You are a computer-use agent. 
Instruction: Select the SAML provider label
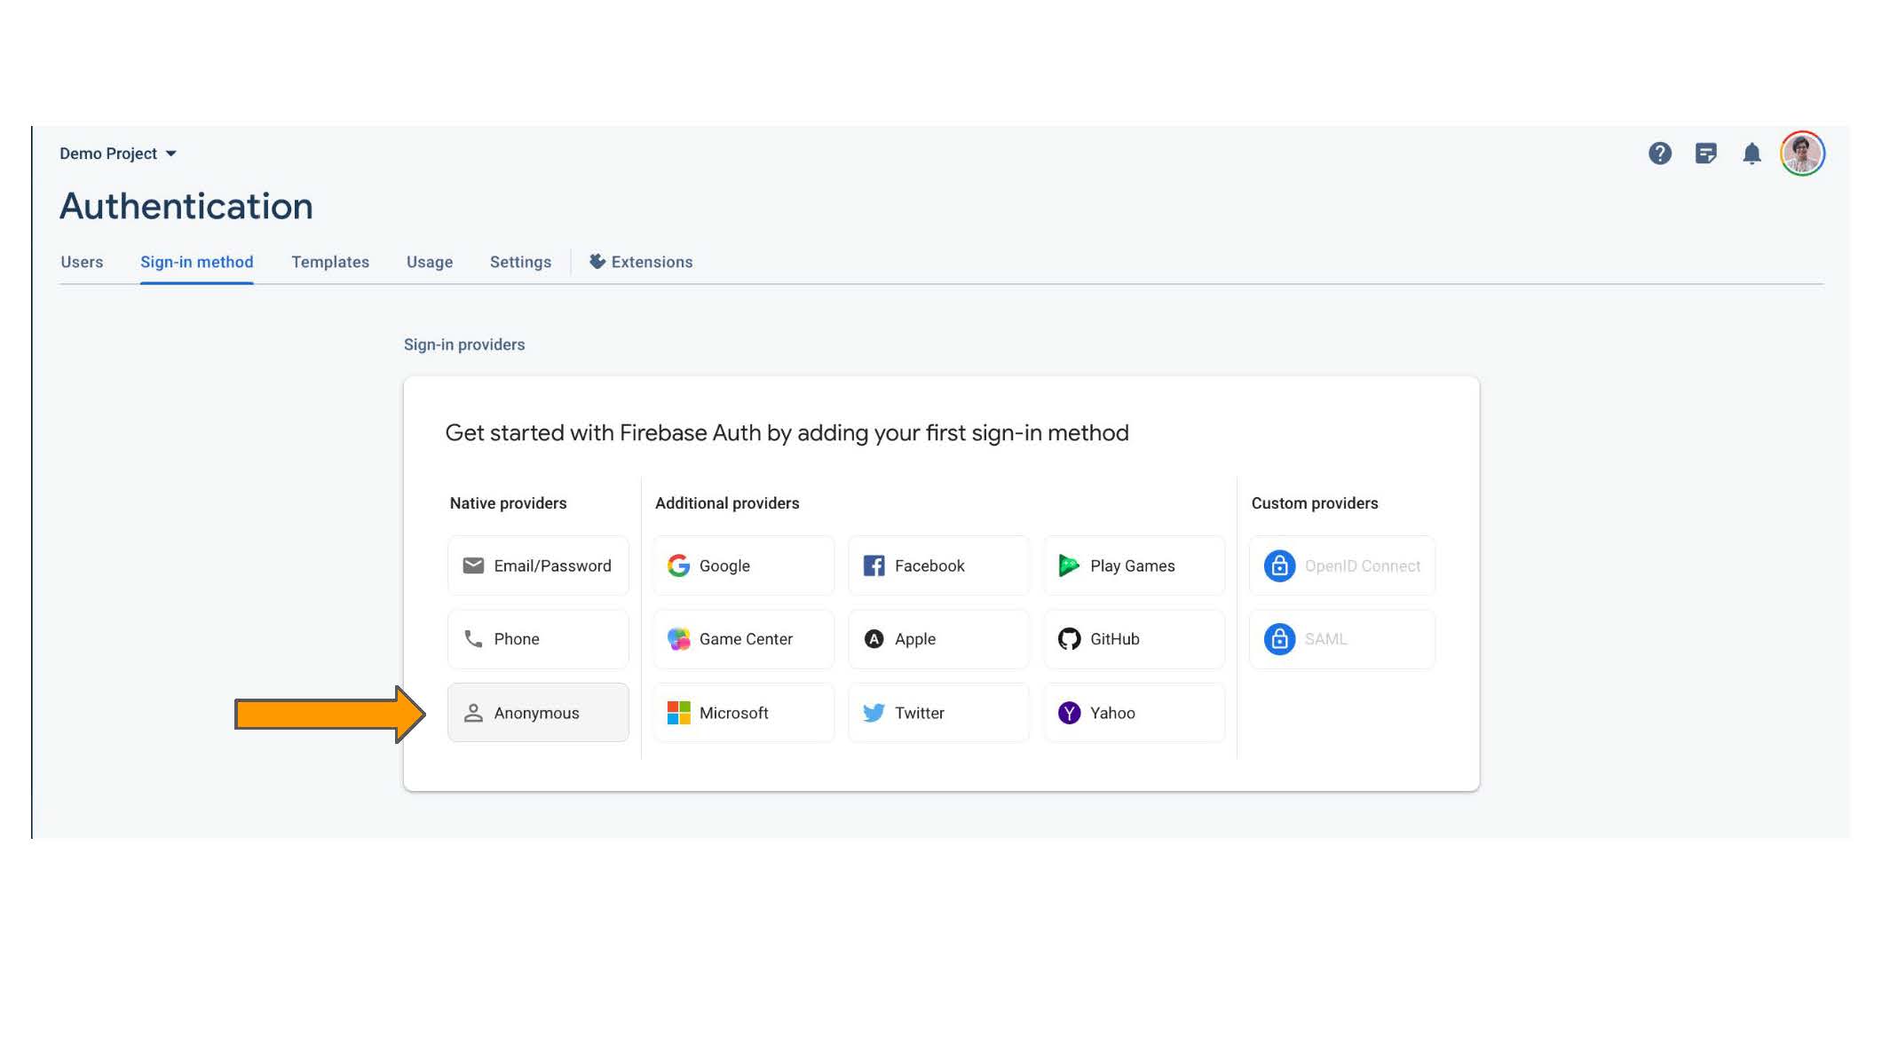(1325, 639)
